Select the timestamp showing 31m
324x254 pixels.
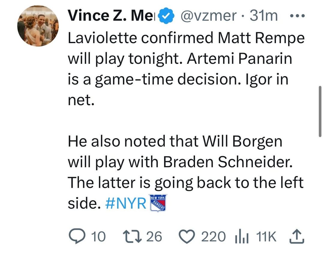(x=263, y=15)
